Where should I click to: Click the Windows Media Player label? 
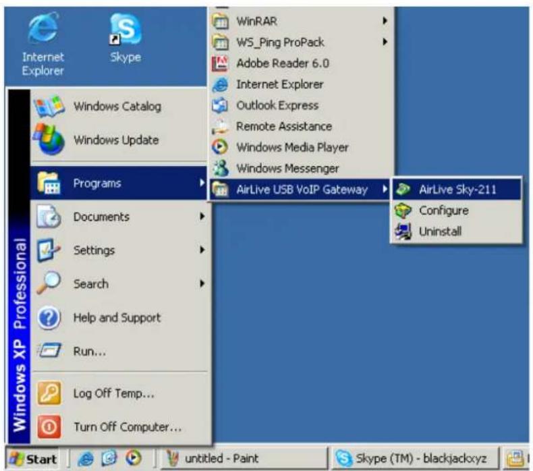[x=292, y=148]
